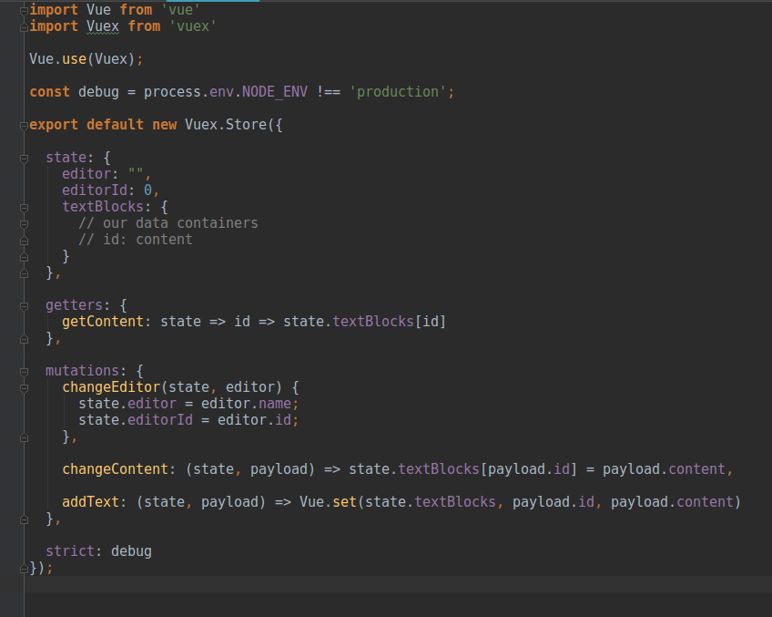
Task: Click the "const" keyword
Action: tap(50, 92)
